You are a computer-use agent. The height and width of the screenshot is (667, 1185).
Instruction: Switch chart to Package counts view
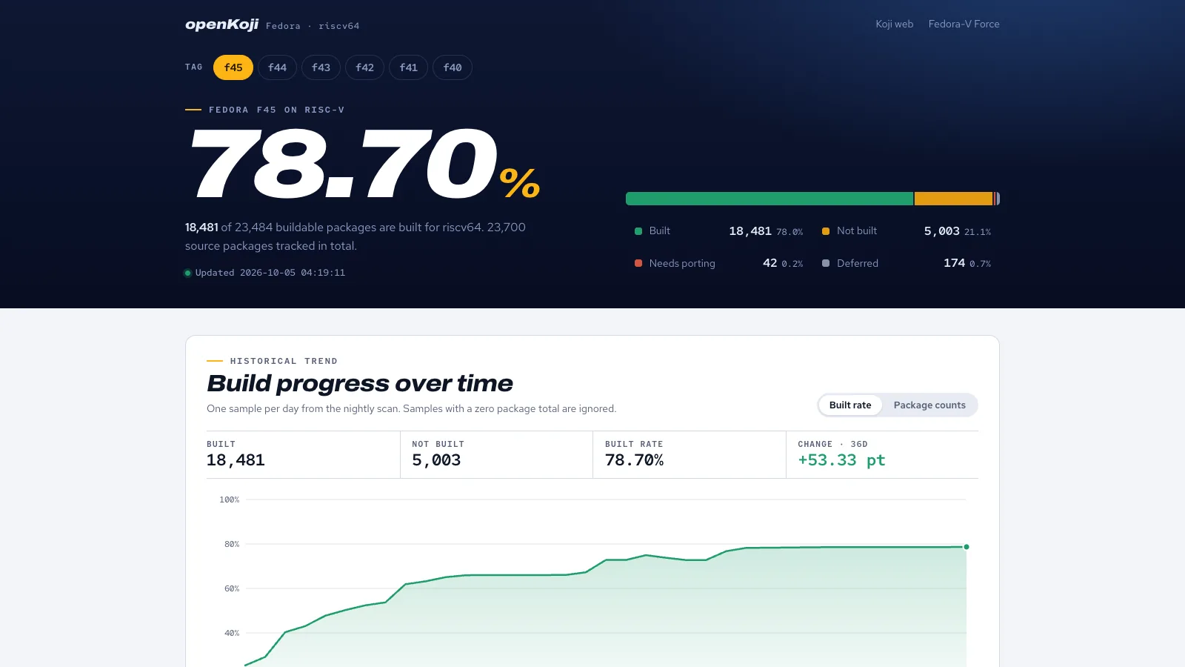[929, 405]
